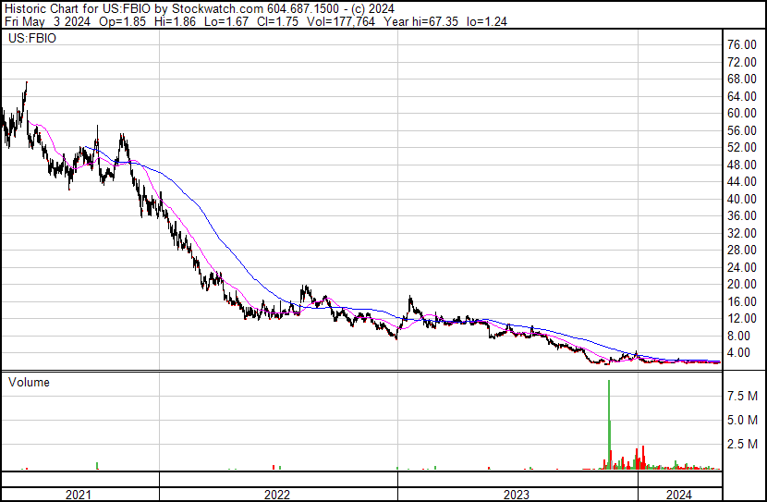The image size is (767, 502).
Task: Click the 60.00 price axis label
Action: (x=742, y=113)
